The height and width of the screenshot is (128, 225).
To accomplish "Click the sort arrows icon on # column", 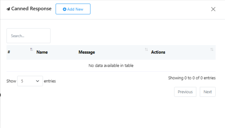I will pyautogui.click(x=32, y=49).
